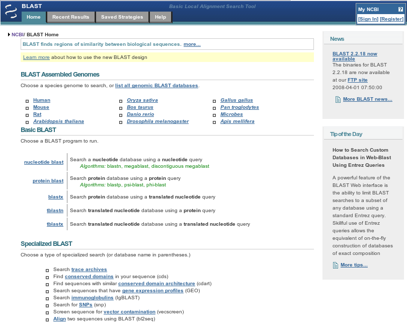Click the Align two sequences link

point(59,318)
